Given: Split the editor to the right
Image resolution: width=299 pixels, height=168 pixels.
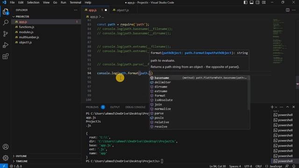Looking at the screenshot, I should tap(288, 10).
